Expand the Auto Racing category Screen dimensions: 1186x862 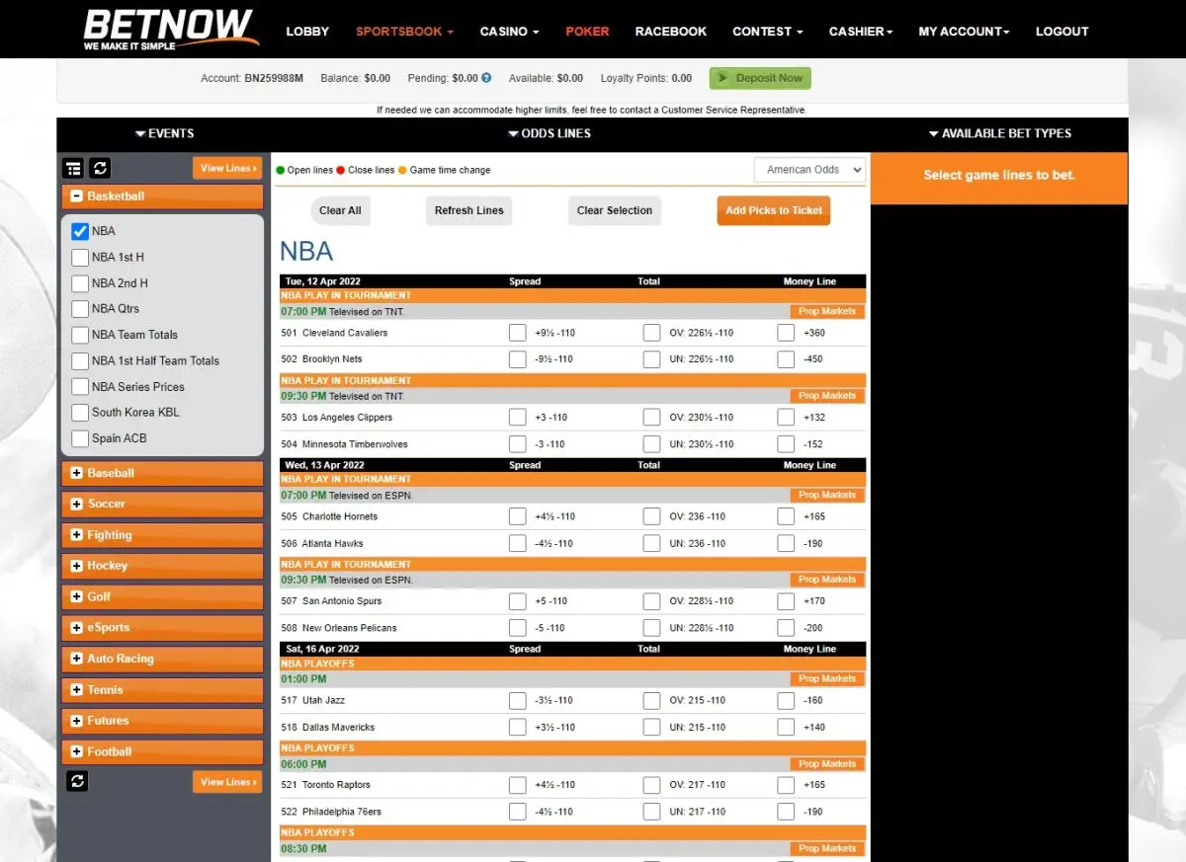76,659
